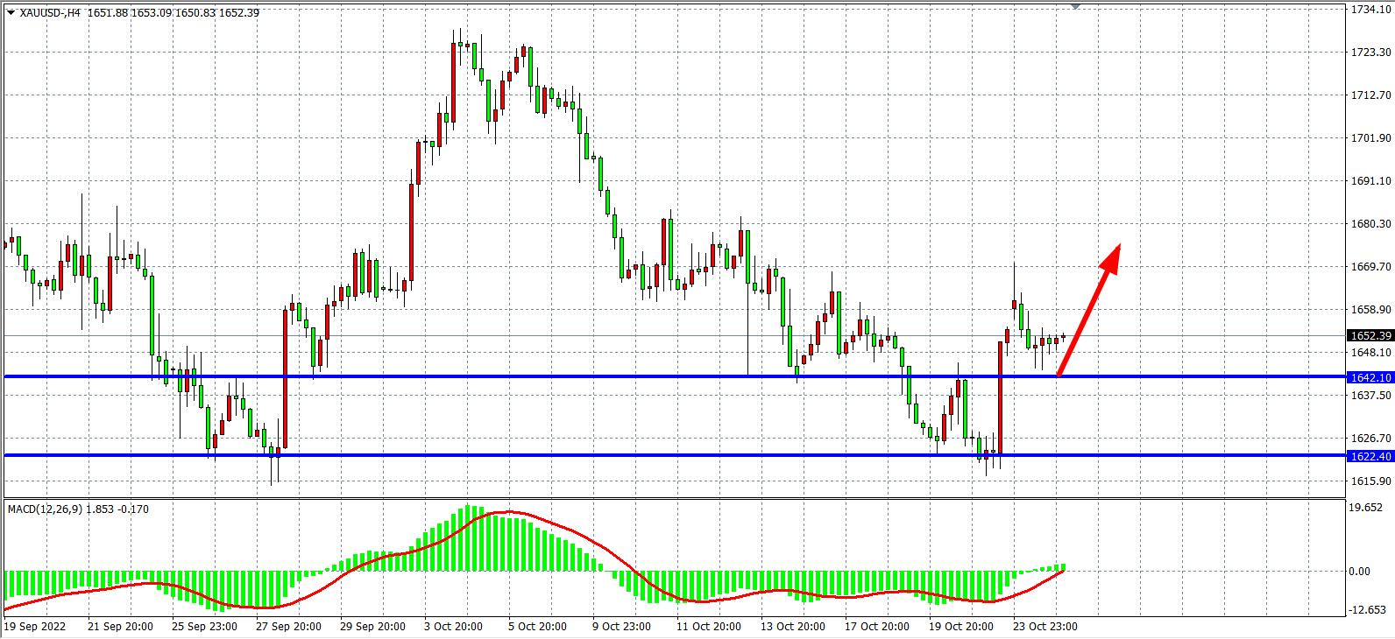Click the One Click Trading triangle beside XAUUSD
This screenshot has width=1395, height=639.
[x=10, y=13]
